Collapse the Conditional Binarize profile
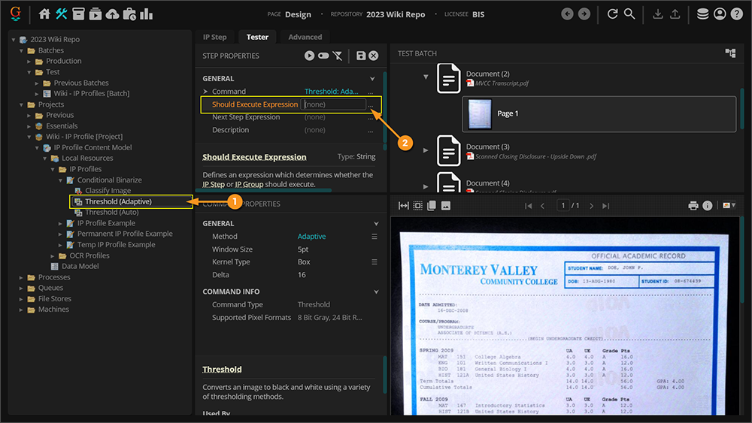The width and height of the screenshot is (752, 423). 60,180
